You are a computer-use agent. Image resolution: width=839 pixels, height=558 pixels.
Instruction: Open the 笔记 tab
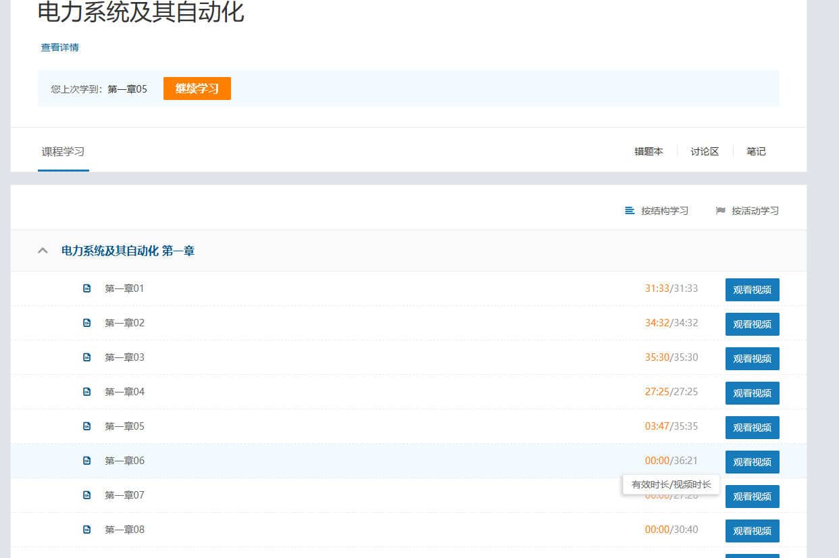(756, 152)
